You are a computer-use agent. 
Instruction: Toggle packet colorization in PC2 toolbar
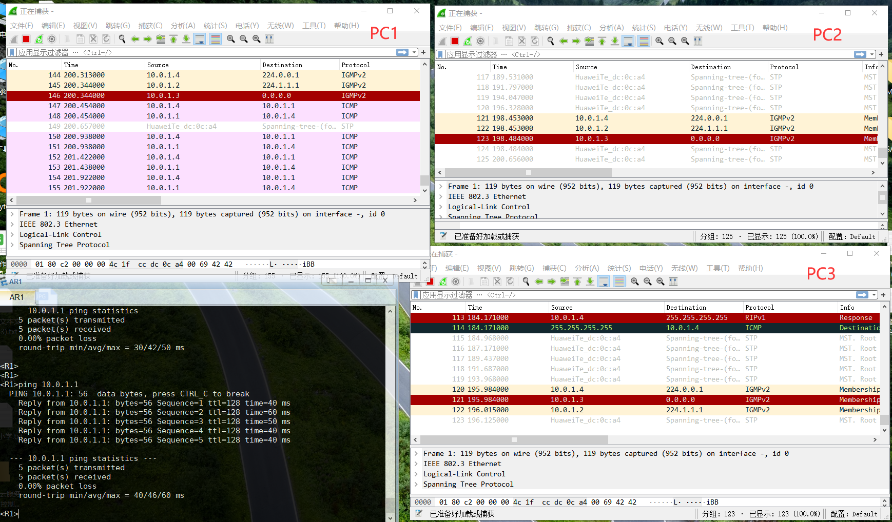644,41
